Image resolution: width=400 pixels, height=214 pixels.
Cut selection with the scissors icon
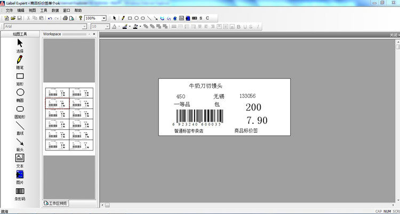tap(28, 18)
